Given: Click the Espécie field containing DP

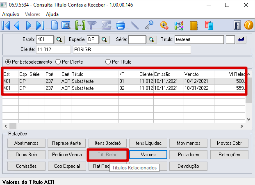Looking at the screenshot, I should coord(93,39).
